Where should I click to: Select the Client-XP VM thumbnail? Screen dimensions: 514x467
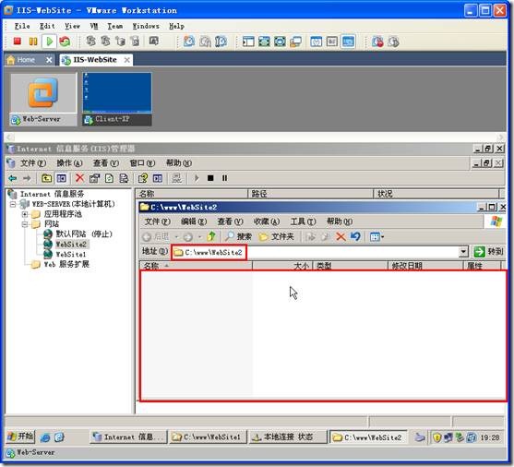117,100
